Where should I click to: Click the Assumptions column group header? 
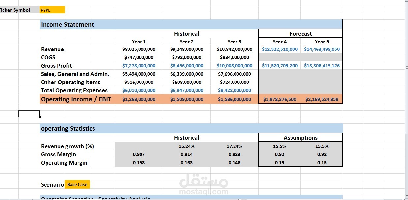(x=300, y=138)
